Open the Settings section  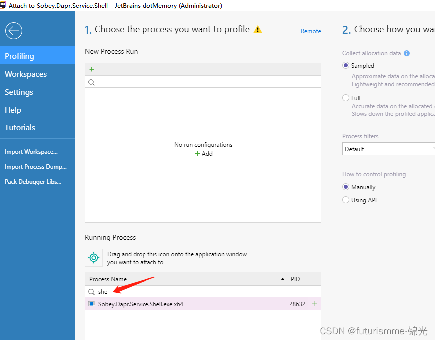click(x=37, y=92)
